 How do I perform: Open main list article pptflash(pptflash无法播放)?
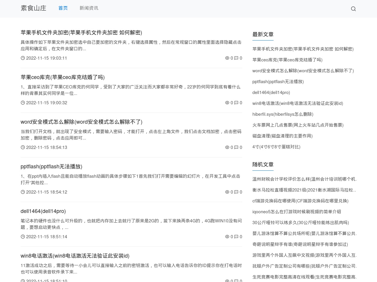click(x=52, y=167)
